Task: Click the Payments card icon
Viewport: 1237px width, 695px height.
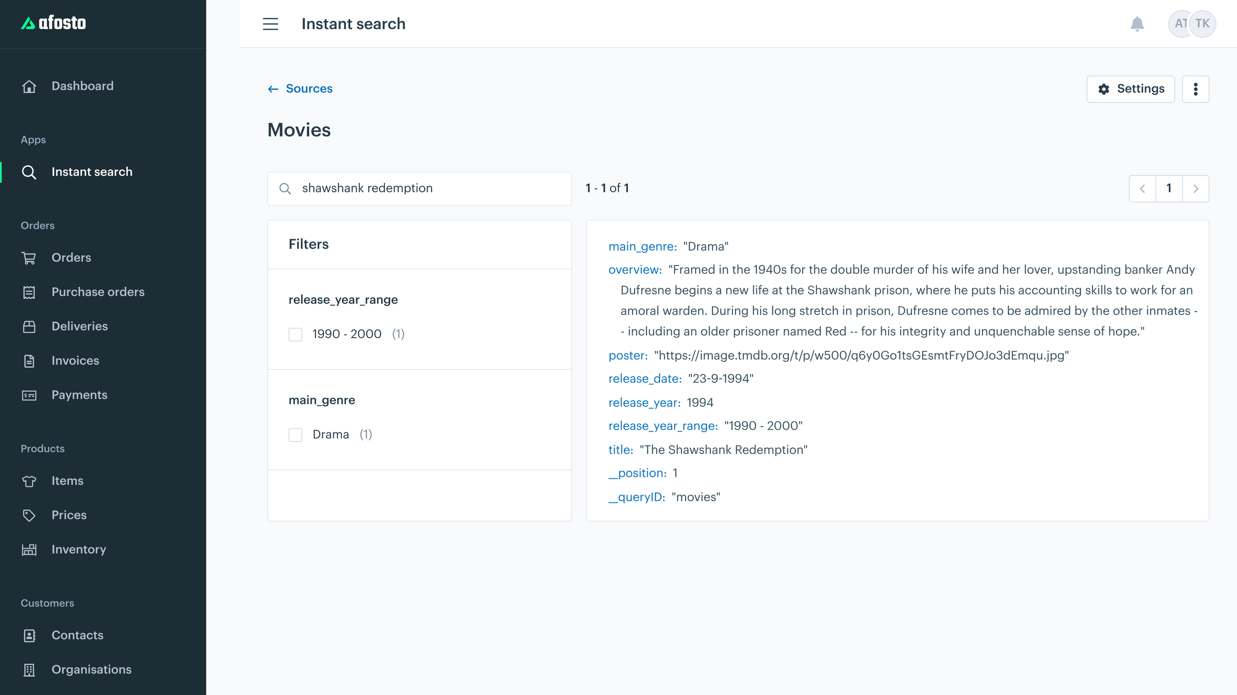Action: click(29, 395)
